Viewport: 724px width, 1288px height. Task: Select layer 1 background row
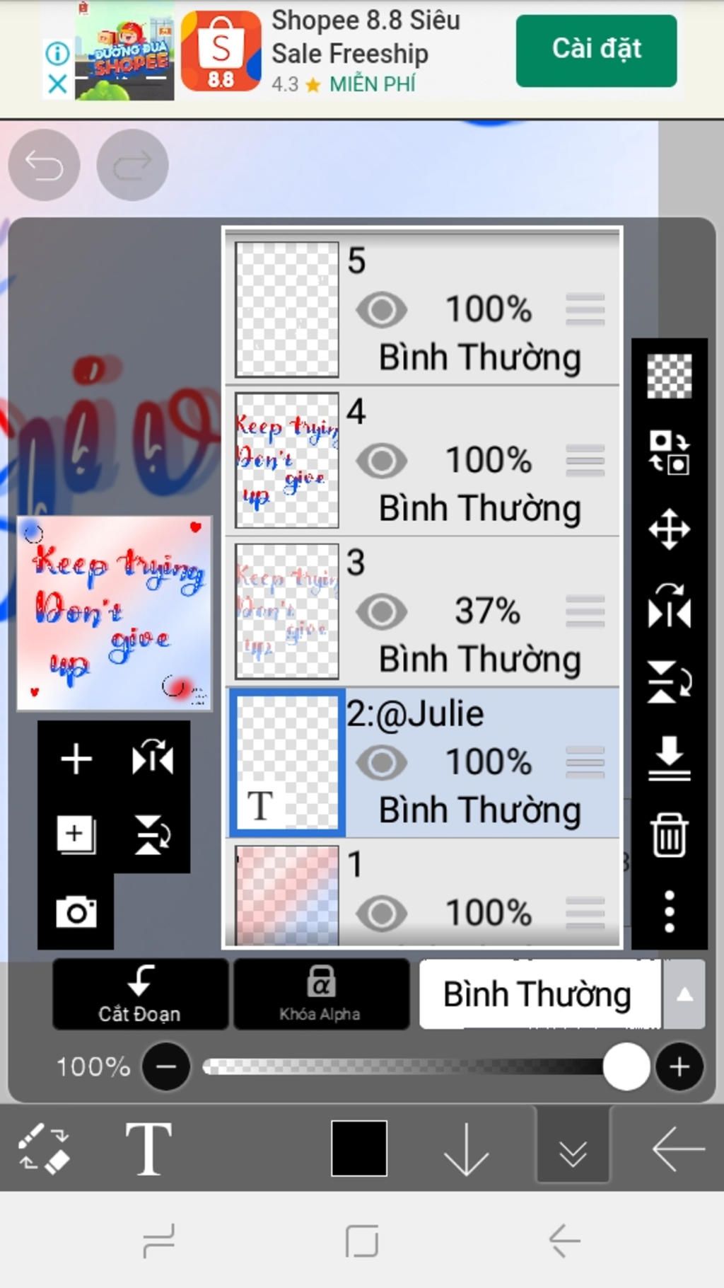pos(423,892)
